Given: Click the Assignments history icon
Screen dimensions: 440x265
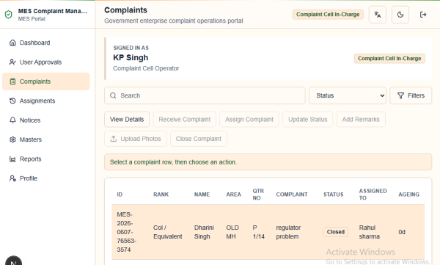Looking at the screenshot, I should click(12, 101).
